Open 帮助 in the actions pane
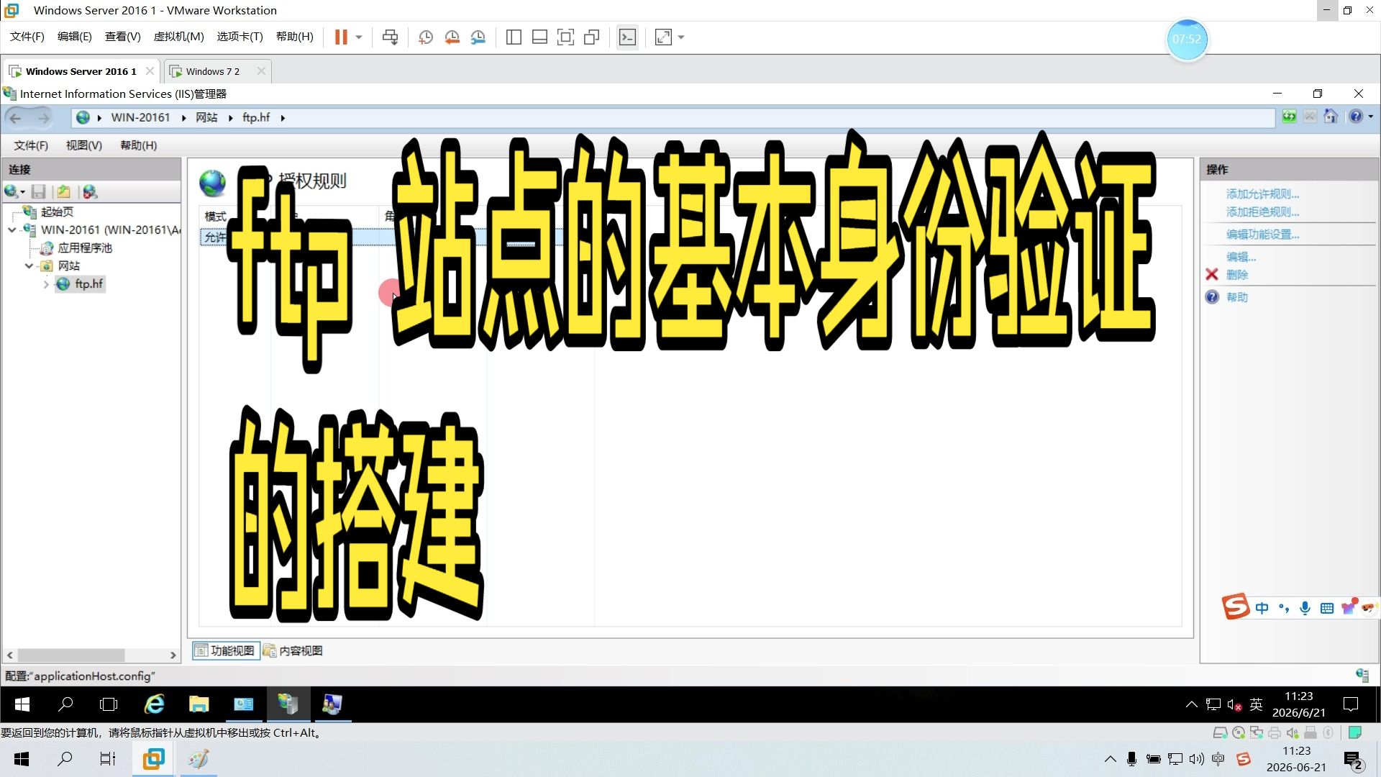1381x777 pixels. pos(1236,296)
